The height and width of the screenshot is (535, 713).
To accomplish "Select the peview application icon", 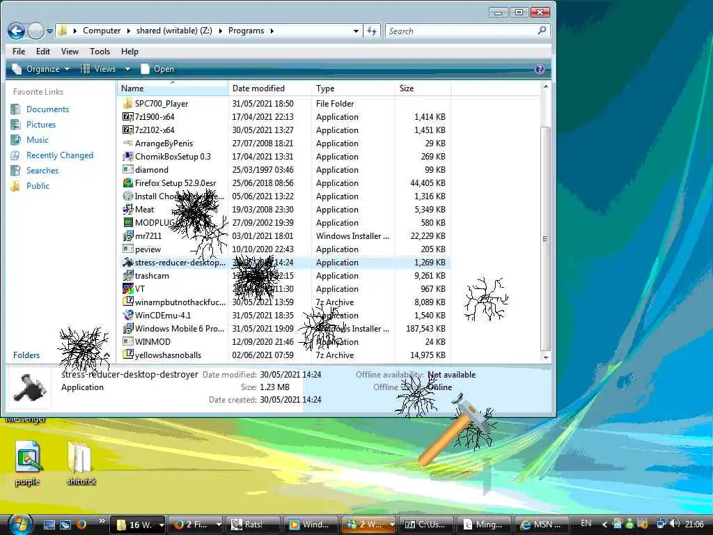I will coord(128,249).
